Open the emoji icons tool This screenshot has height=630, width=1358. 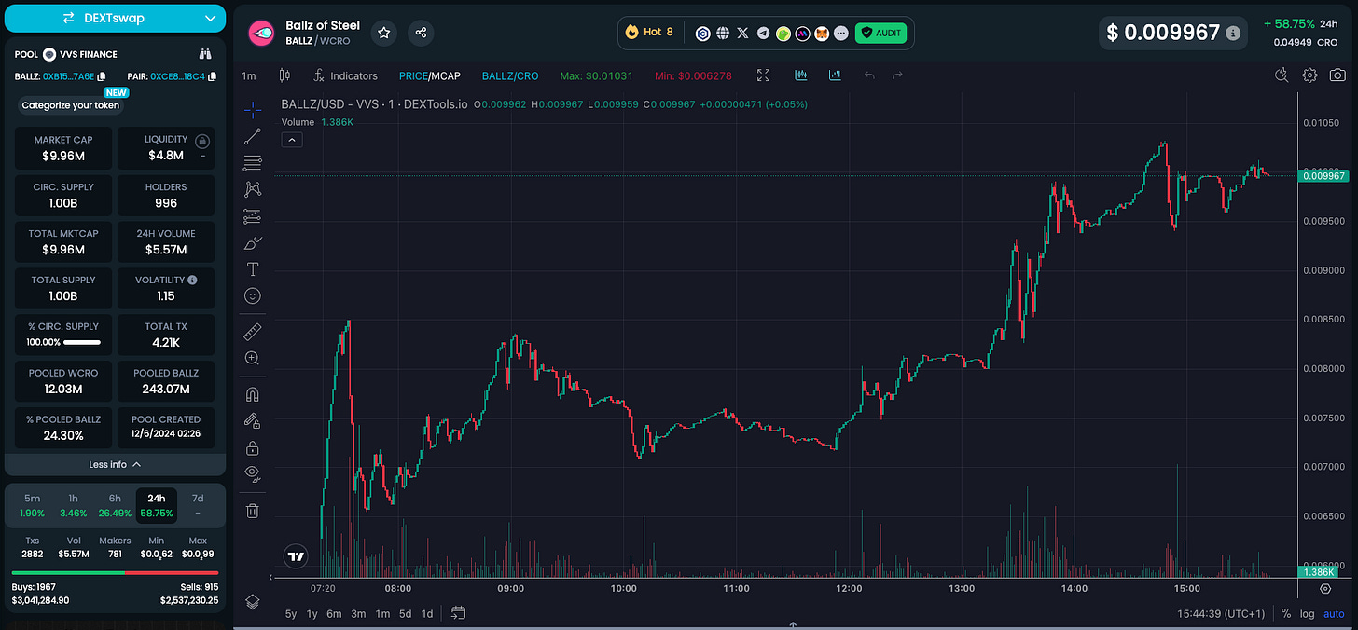click(253, 295)
